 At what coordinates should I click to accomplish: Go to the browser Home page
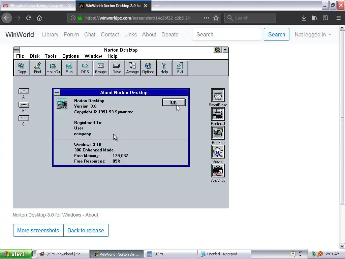pyautogui.click(x=39, y=18)
